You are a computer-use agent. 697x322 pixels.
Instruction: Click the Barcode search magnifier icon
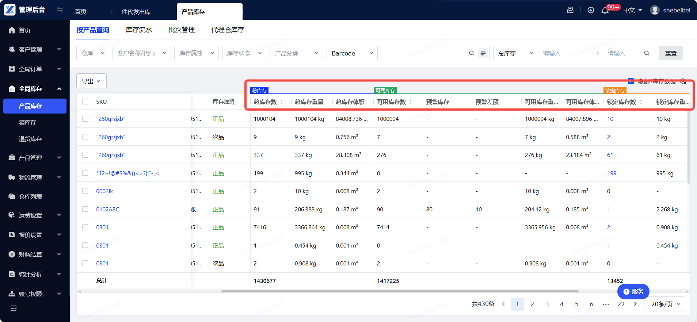pos(472,53)
